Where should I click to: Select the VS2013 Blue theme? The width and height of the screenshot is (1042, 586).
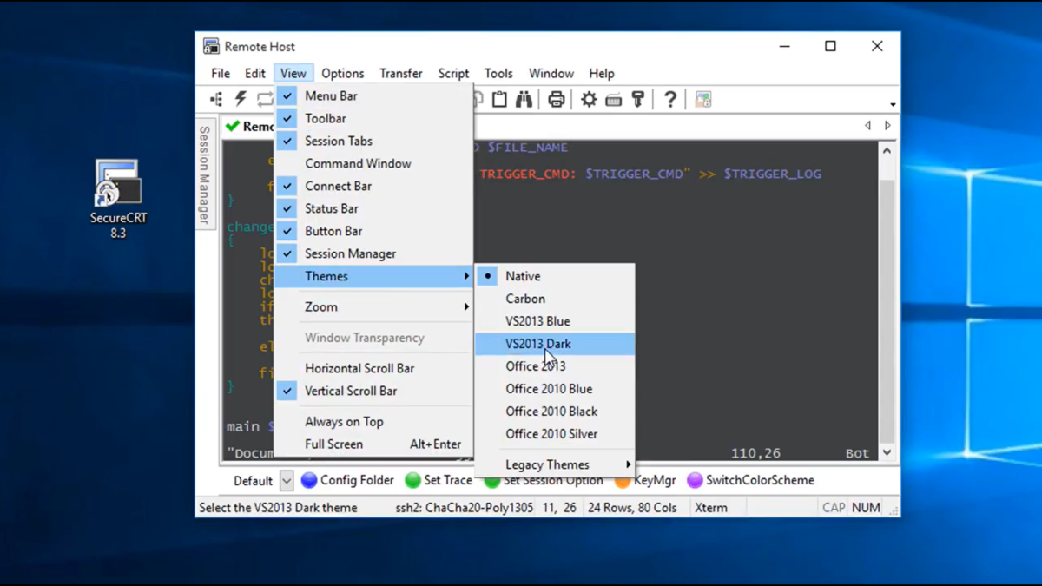555,321
